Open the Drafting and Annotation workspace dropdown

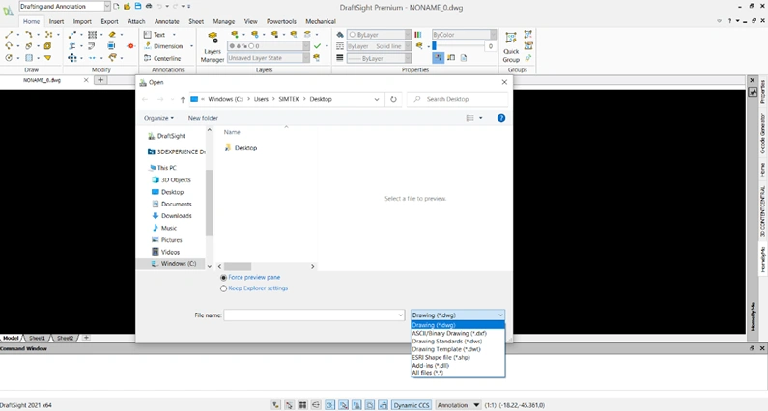(107, 7)
